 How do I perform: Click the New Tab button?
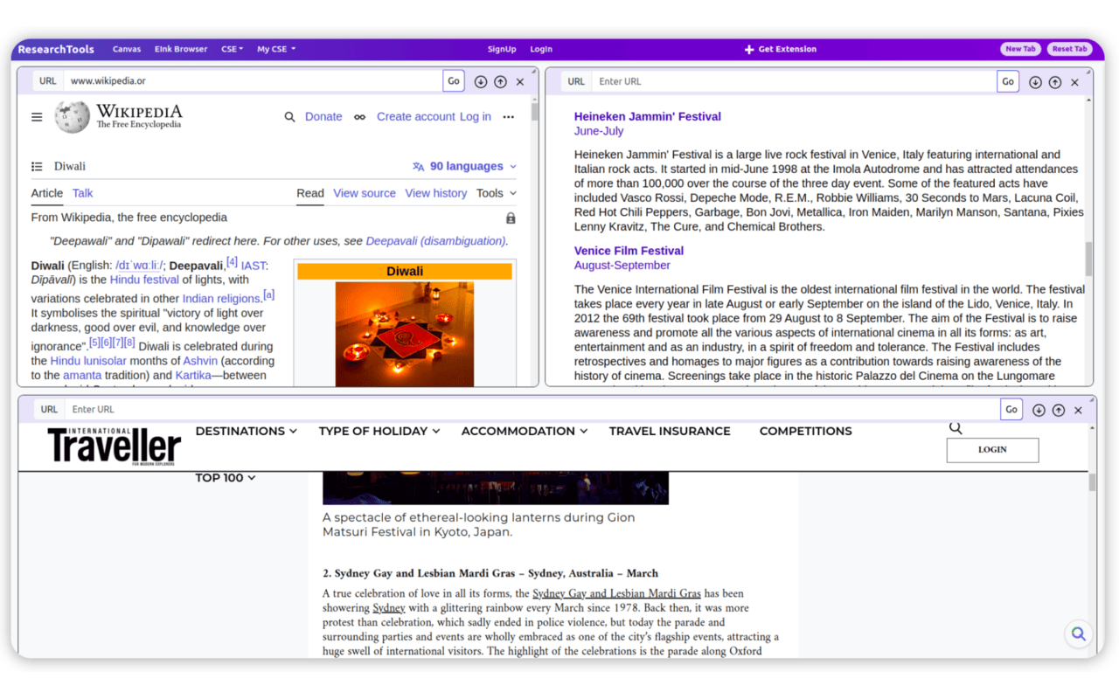(1020, 49)
